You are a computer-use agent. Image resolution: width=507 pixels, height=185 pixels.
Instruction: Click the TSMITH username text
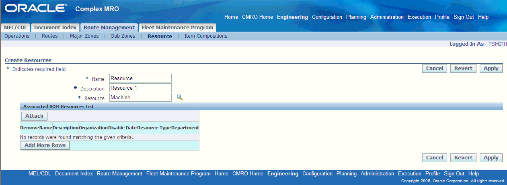pyautogui.click(x=497, y=44)
